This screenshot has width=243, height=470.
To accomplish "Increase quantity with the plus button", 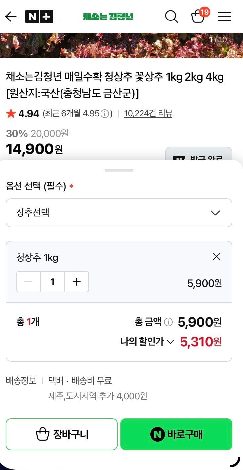I will [x=76, y=282].
